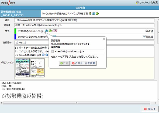
Task: Check the <test001@outside.co.jp> confirmation checkbox
Action: (53, 51)
